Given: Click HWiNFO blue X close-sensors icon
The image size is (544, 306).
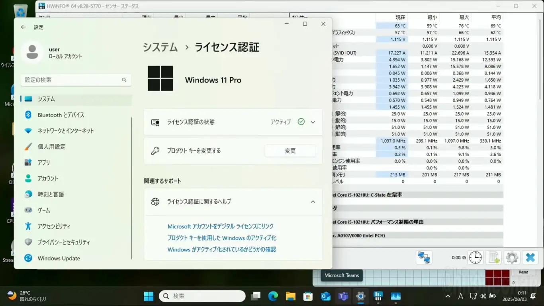Looking at the screenshot, I should point(530,257).
